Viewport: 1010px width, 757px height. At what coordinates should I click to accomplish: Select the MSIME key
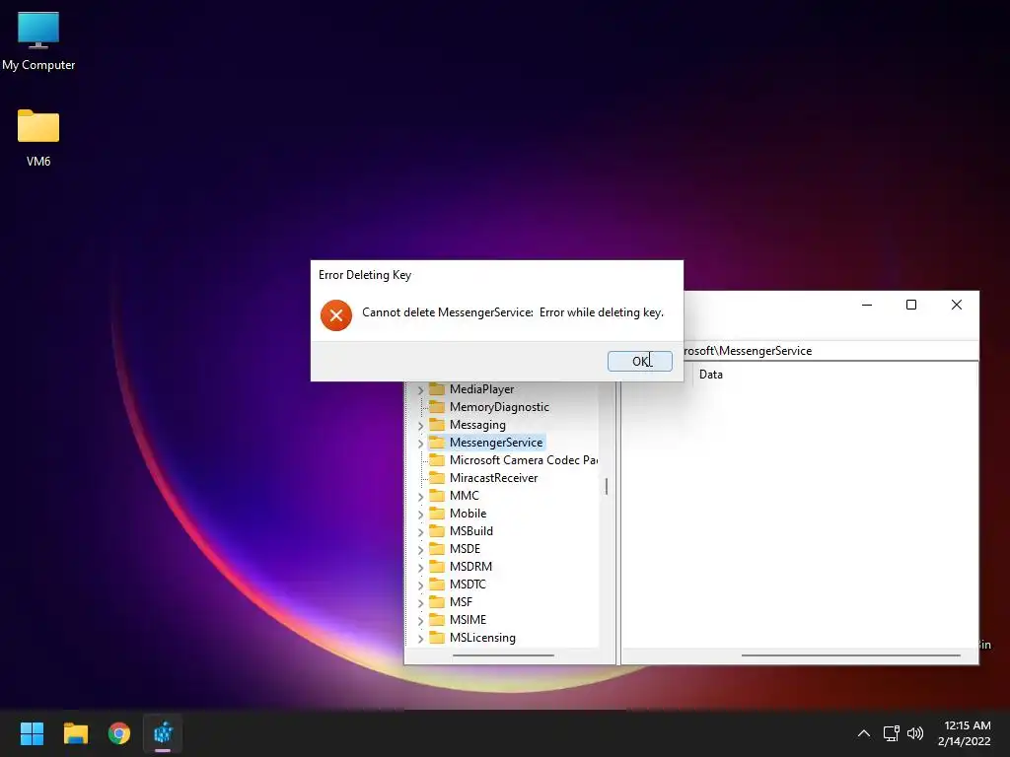(x=468, y=619)
